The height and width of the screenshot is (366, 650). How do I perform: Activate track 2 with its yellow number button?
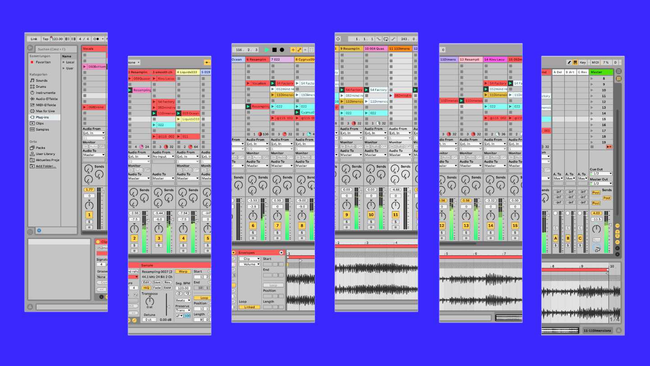coord(134,238)
